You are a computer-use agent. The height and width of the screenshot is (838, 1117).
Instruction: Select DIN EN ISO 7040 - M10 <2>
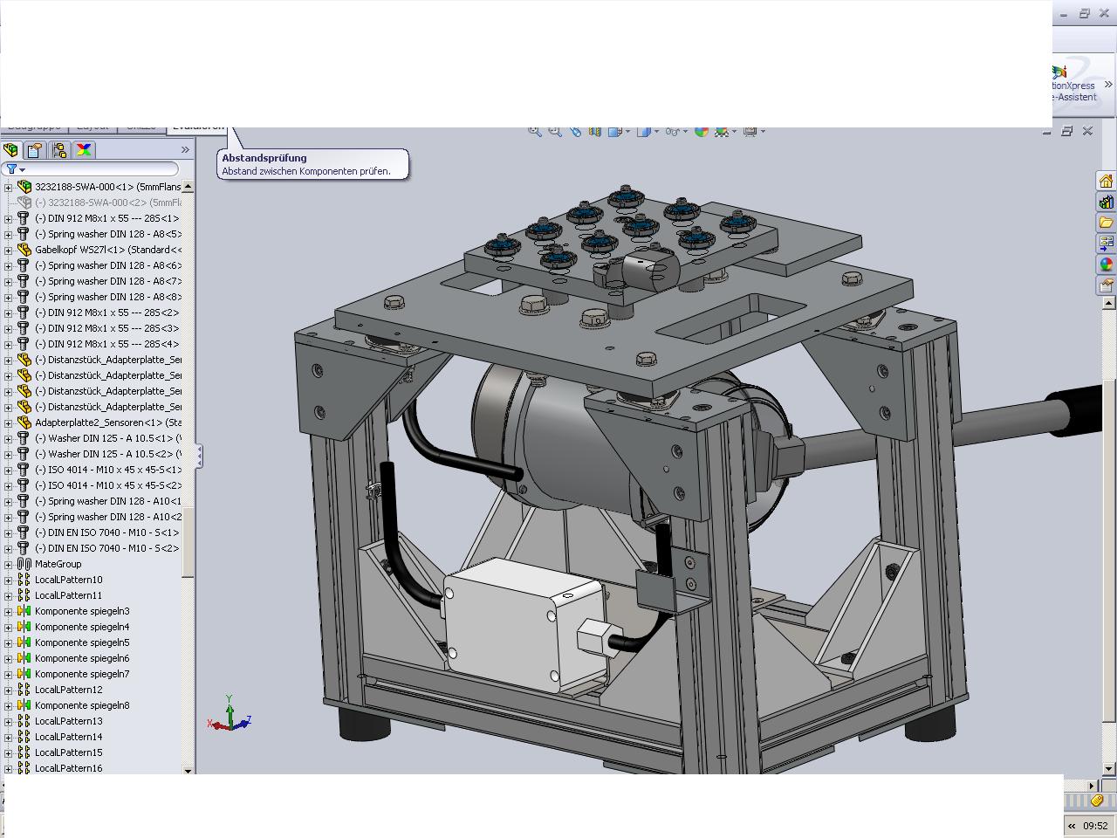coord(106,548)
